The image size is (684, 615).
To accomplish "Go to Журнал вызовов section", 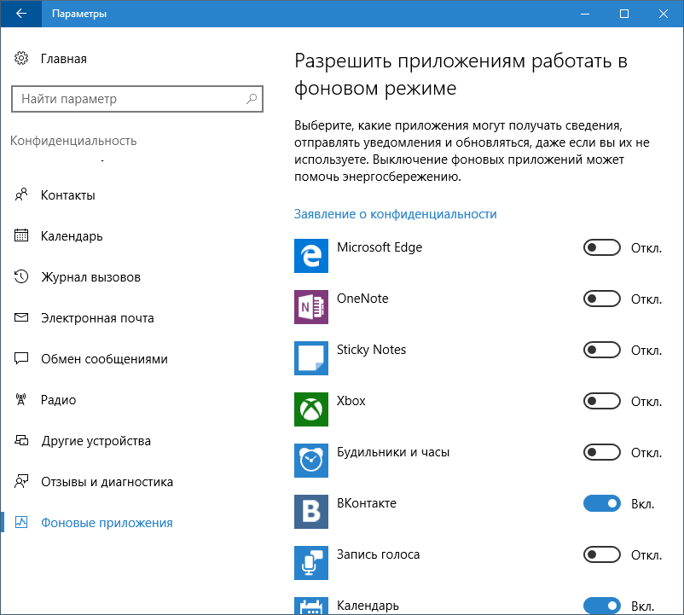I will (x=90, y=277).
